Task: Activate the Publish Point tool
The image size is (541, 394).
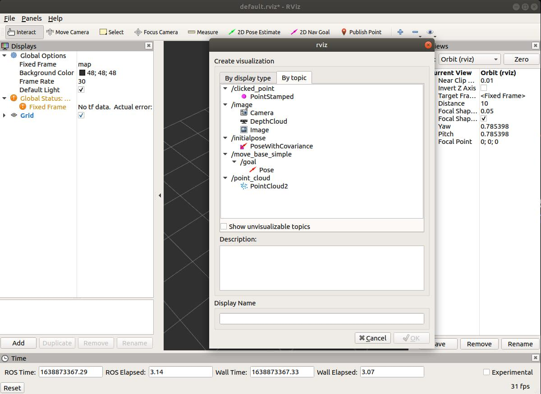Action: [361, 32]
